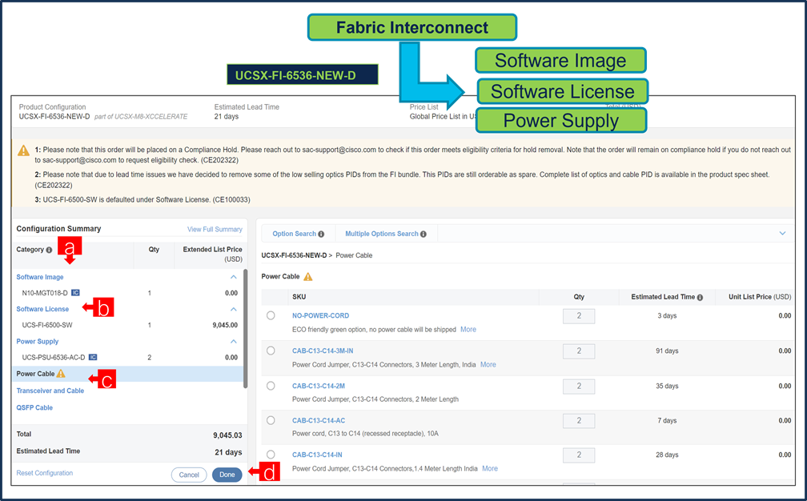Click More link for CAB-C13-C14-IN description
807x501 pixels.
click(x=490, y=469)
